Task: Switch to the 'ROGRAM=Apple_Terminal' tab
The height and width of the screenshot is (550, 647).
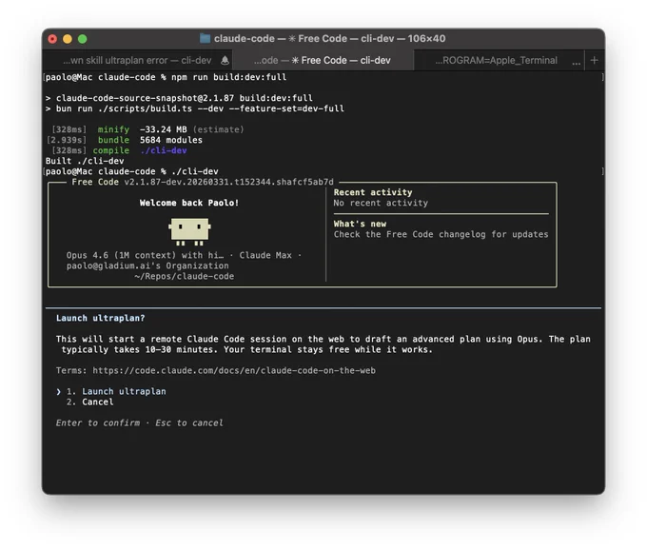Action: pos(496,60)
